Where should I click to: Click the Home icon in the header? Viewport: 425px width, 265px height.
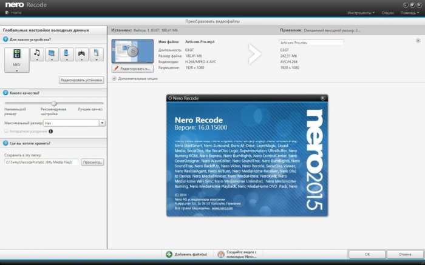(x=7, y=13)
